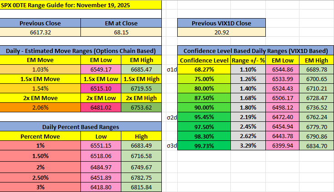Image resolution: width=334 pixels, height=192 pixels.
Task: Select the 95.45% confidence level cell
Action: [x=204, y=117]
